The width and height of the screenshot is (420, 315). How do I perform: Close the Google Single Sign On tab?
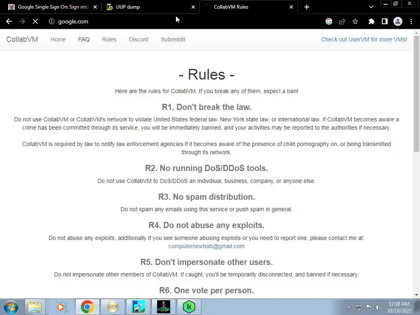click(x=95, y=7)
